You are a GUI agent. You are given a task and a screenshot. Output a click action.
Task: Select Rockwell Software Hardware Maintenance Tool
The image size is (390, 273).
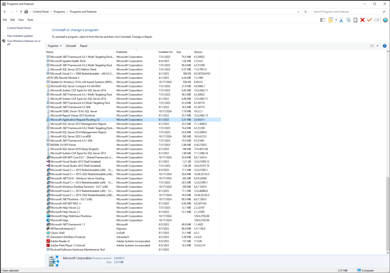133,250
